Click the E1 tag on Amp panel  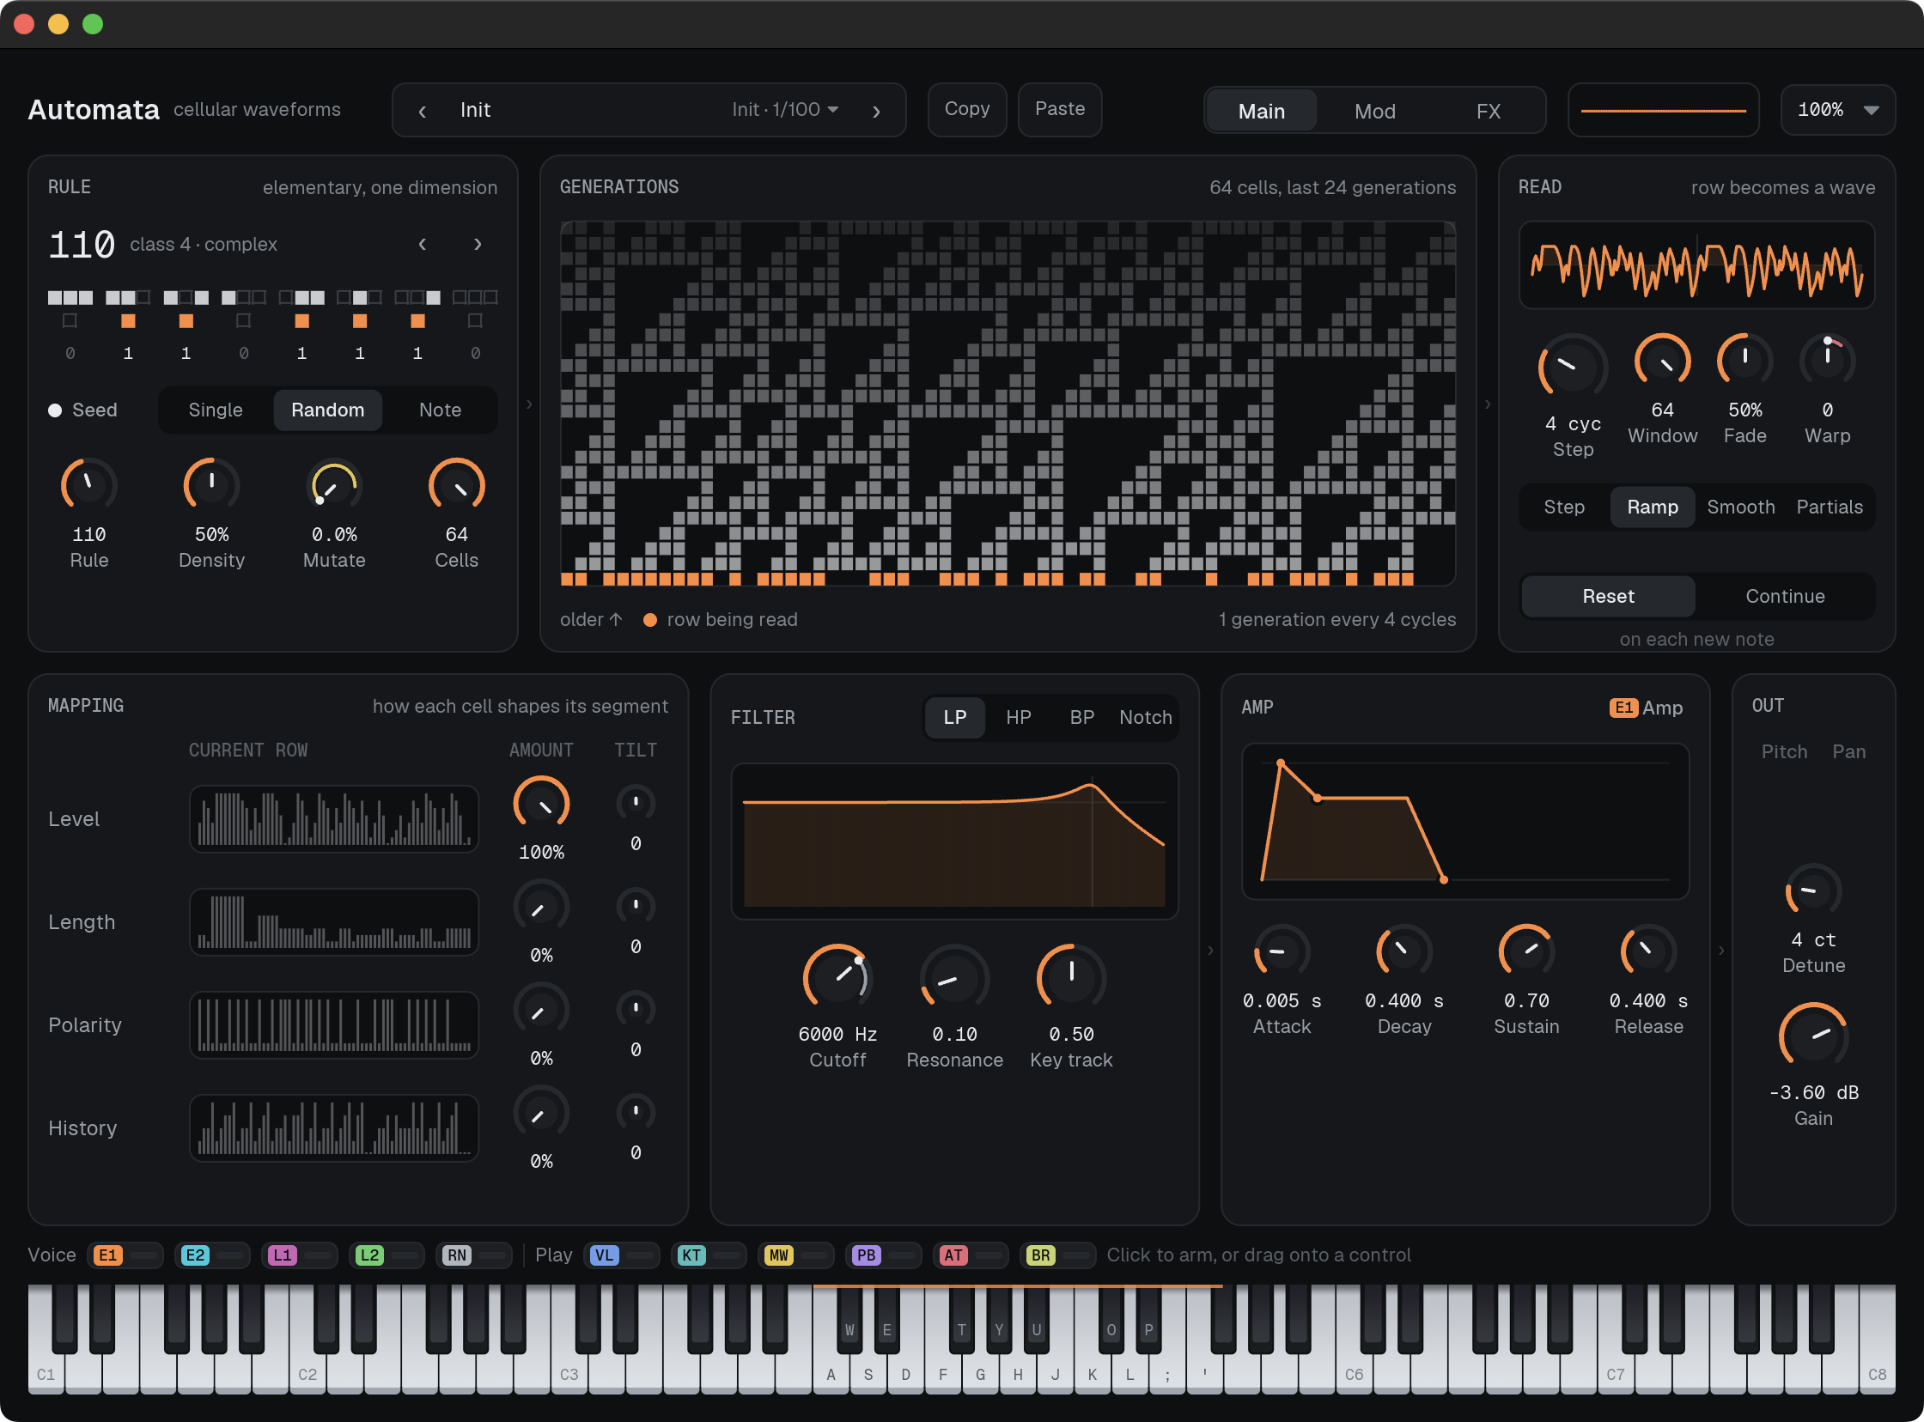pos(1623,708)
